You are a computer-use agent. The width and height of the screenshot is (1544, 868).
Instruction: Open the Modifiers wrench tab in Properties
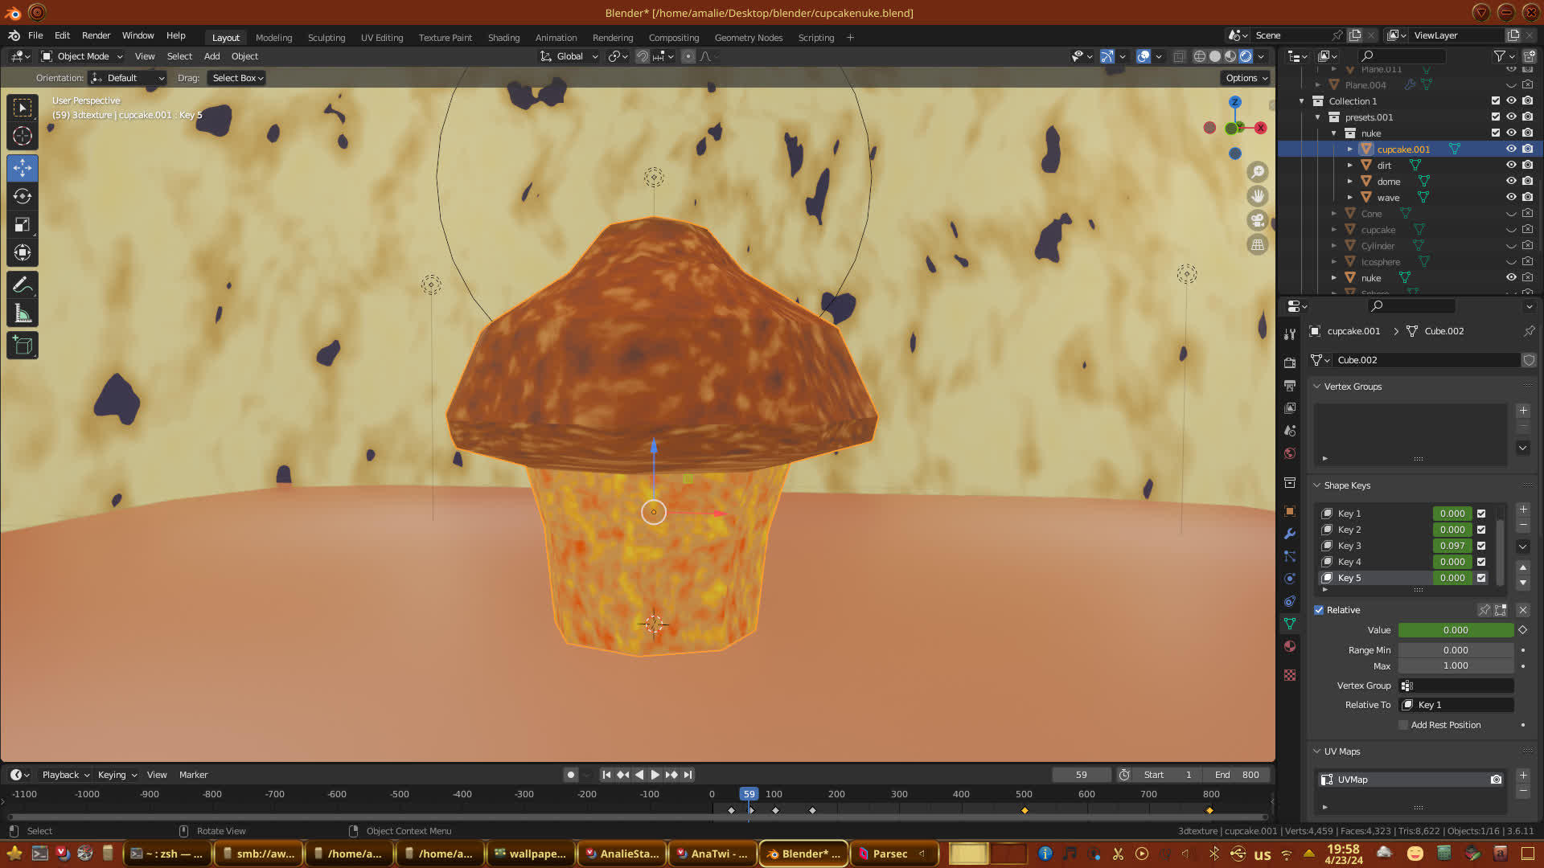tap(1290, 534)
